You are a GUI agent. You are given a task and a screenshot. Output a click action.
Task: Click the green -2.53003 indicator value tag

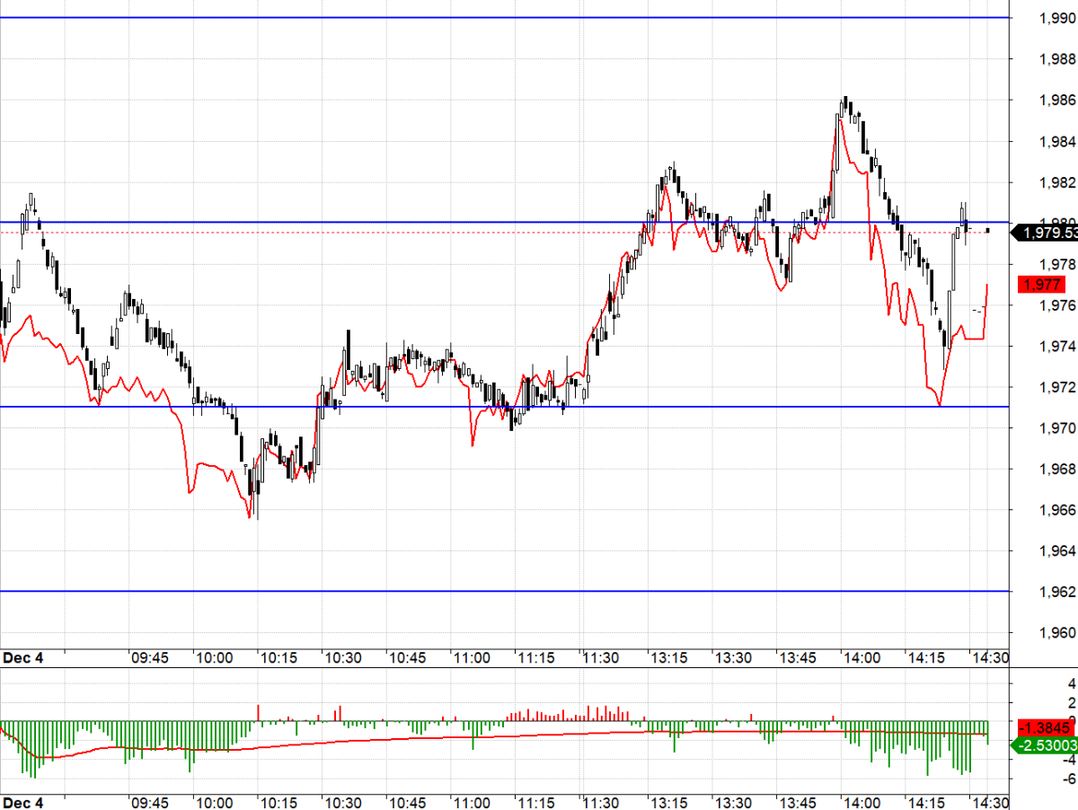tap(1046, 744)
